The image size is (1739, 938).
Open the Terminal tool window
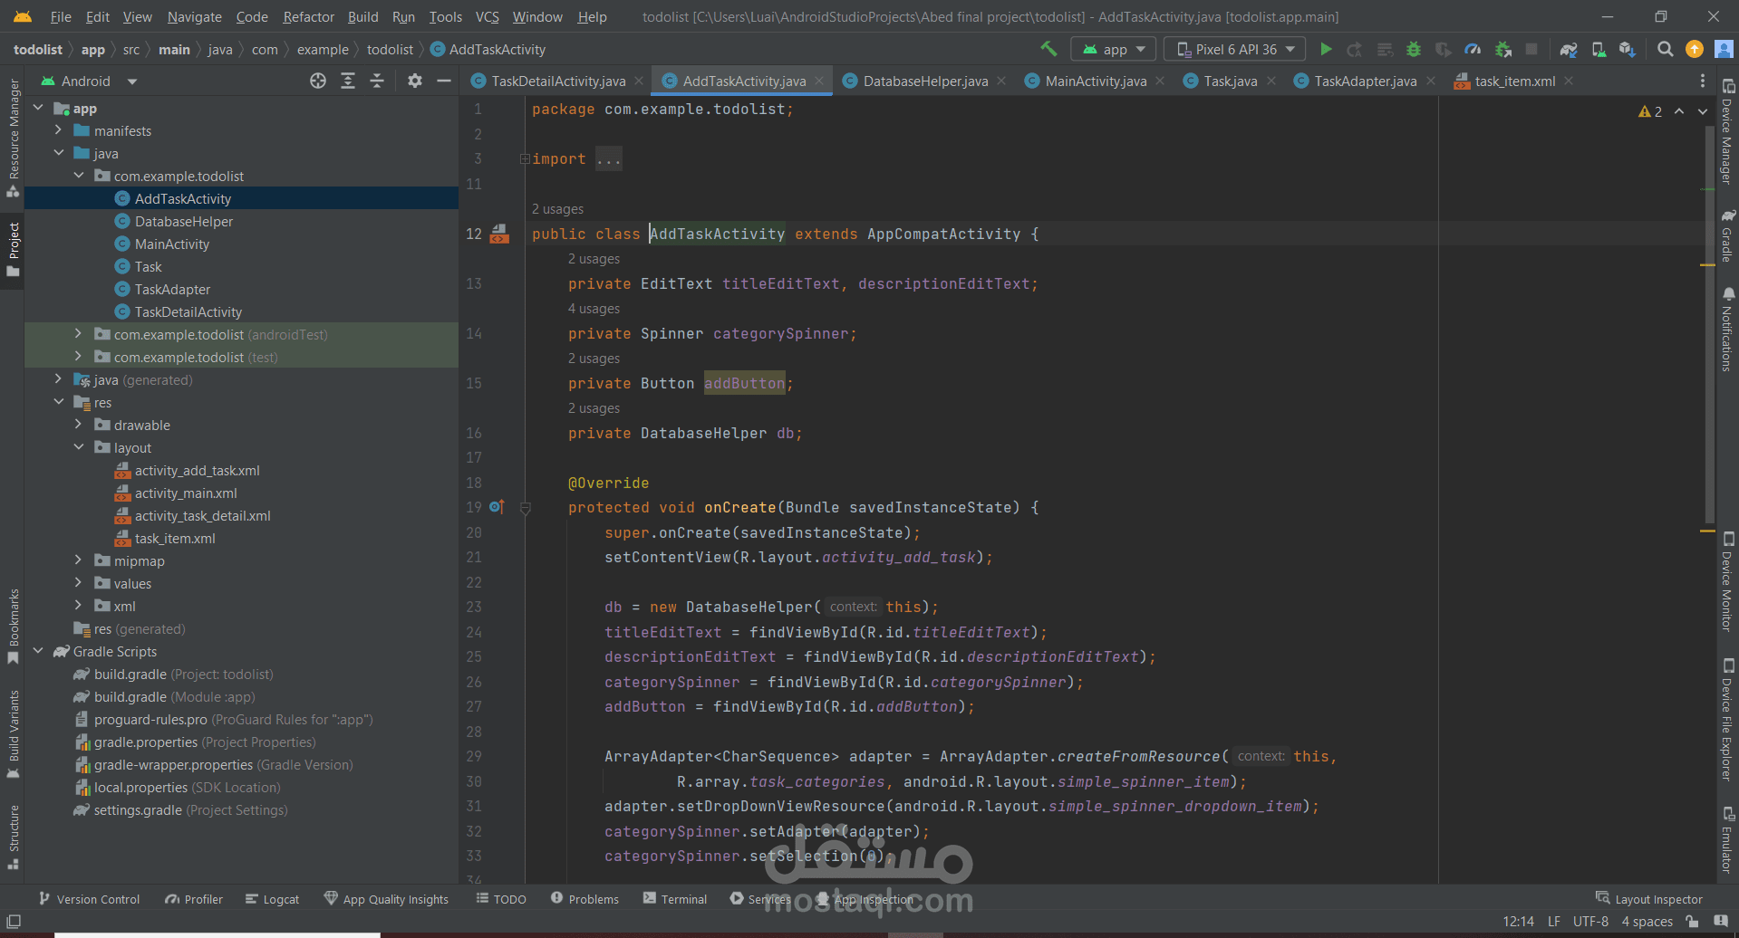point(675,899)
